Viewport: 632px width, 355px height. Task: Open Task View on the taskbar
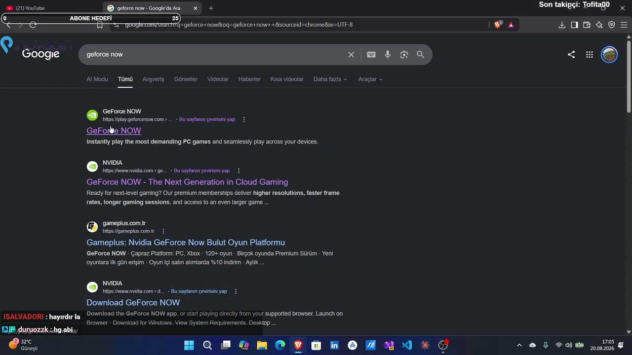coord(226,345)
